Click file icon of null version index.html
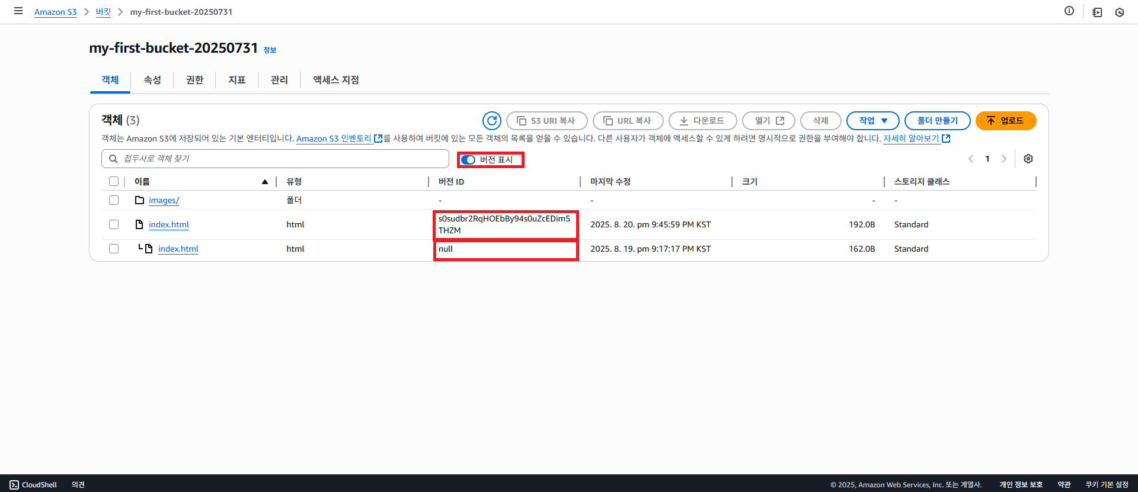The height and width of the screenshot is (492, 1138). (x=149, y=249)
